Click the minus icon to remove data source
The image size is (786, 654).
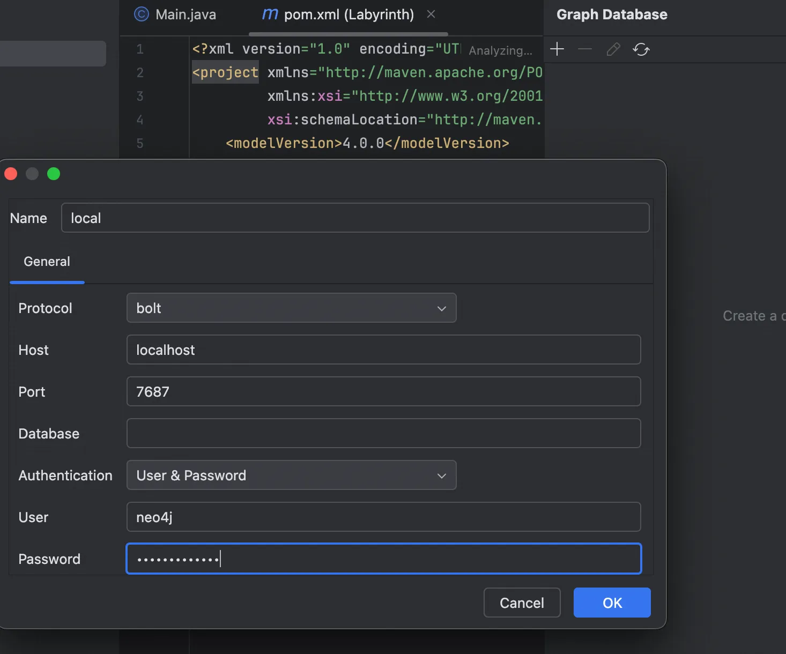585,49
